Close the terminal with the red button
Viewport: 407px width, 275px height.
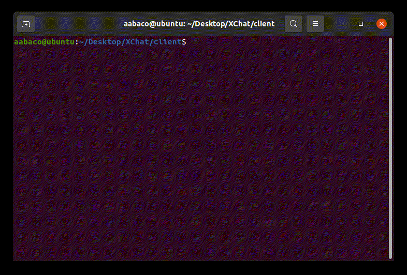tap(382, 24)
